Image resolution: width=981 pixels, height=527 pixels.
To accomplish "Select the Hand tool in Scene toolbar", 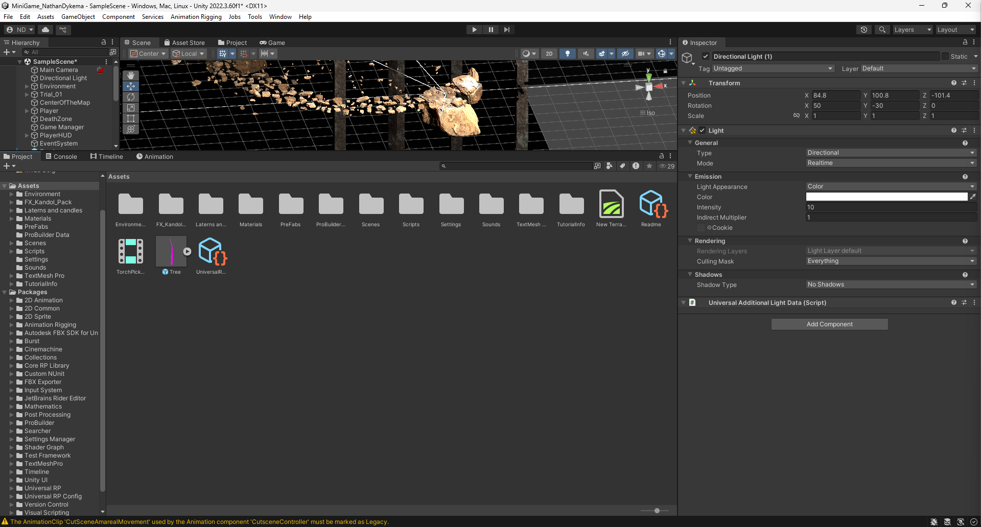I will click(131, 75).
